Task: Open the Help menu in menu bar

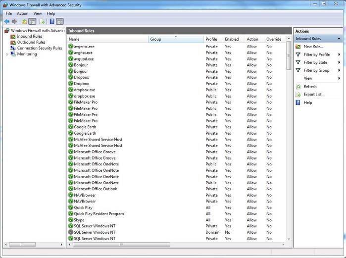Action: pos(51,14)
